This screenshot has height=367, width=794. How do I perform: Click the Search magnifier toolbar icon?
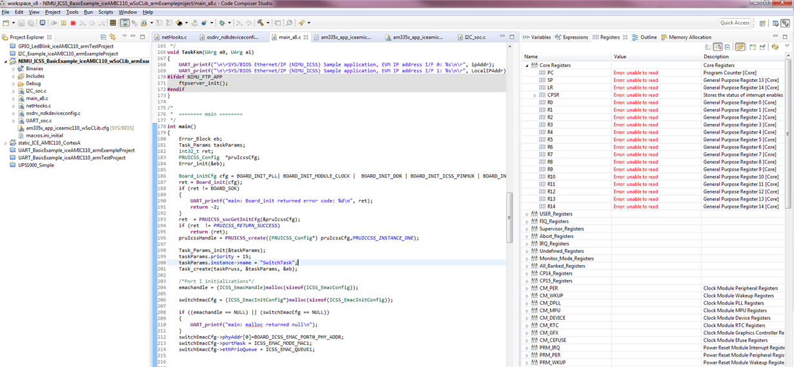click(x=289, y=23)
